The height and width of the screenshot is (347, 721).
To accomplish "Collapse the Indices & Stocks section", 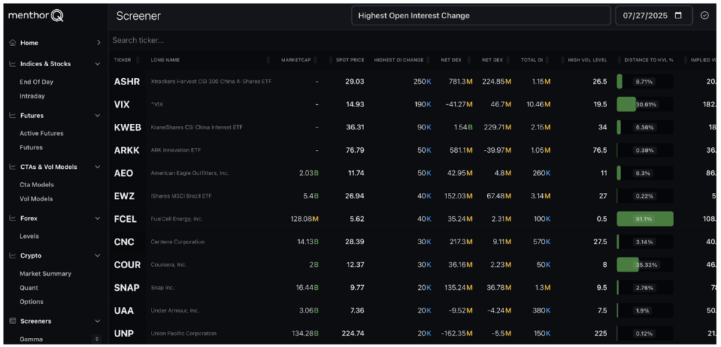I will pyautogui.click(x=97, y=64).
